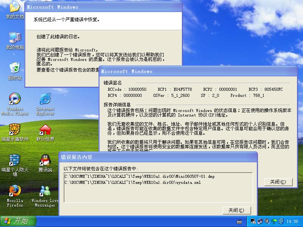The image size is (303, 227).
Task: Select the 回收站 recycle bin icon
Action: tap(15, 71)
